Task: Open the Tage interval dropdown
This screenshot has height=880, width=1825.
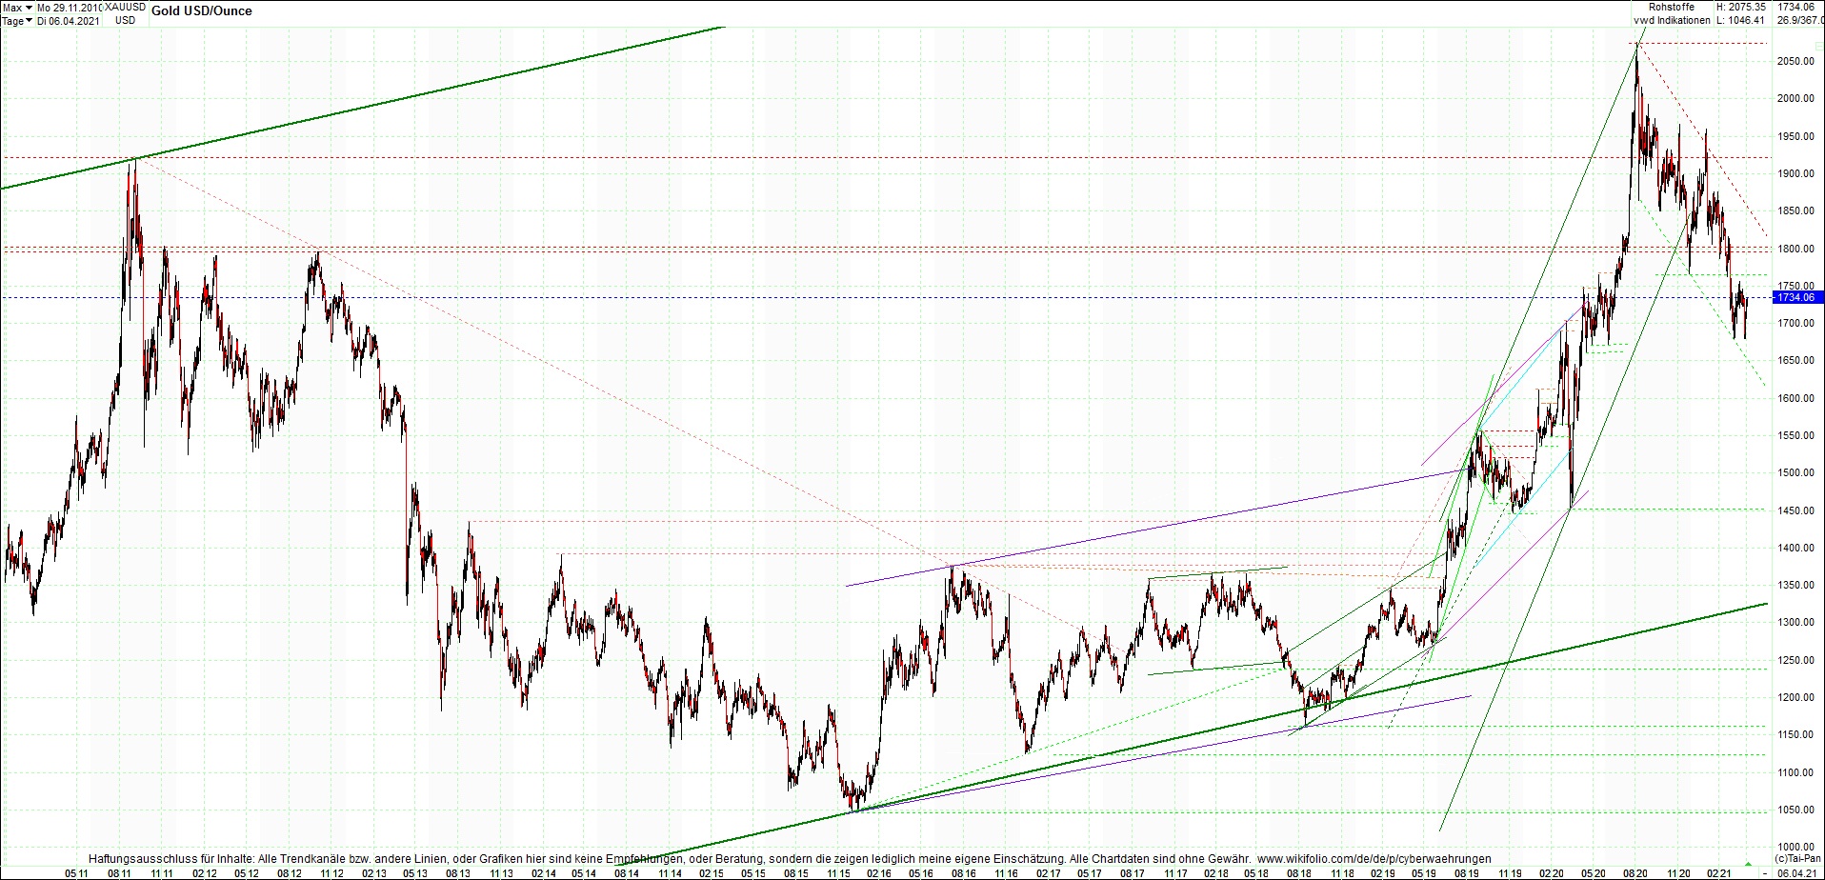Action: 17,21
